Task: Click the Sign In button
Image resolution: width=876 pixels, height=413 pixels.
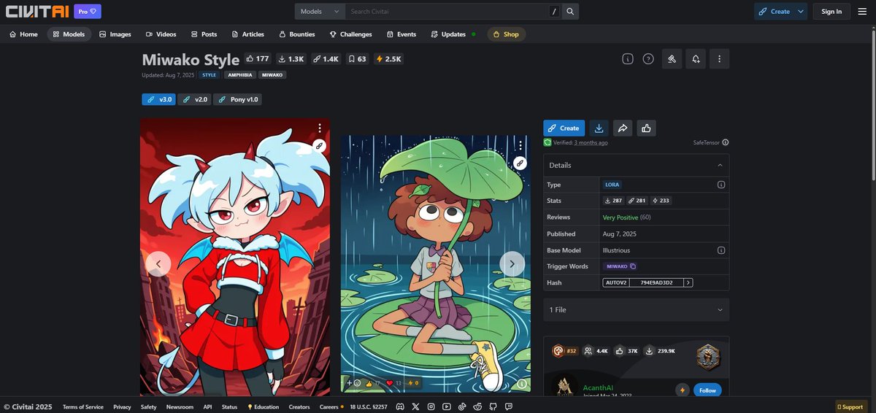Action: (x=831, y=11)
